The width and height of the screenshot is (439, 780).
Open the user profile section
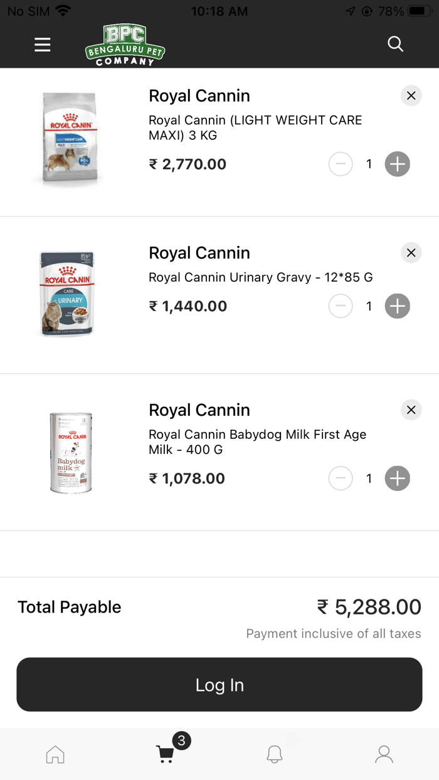[384, 754]
